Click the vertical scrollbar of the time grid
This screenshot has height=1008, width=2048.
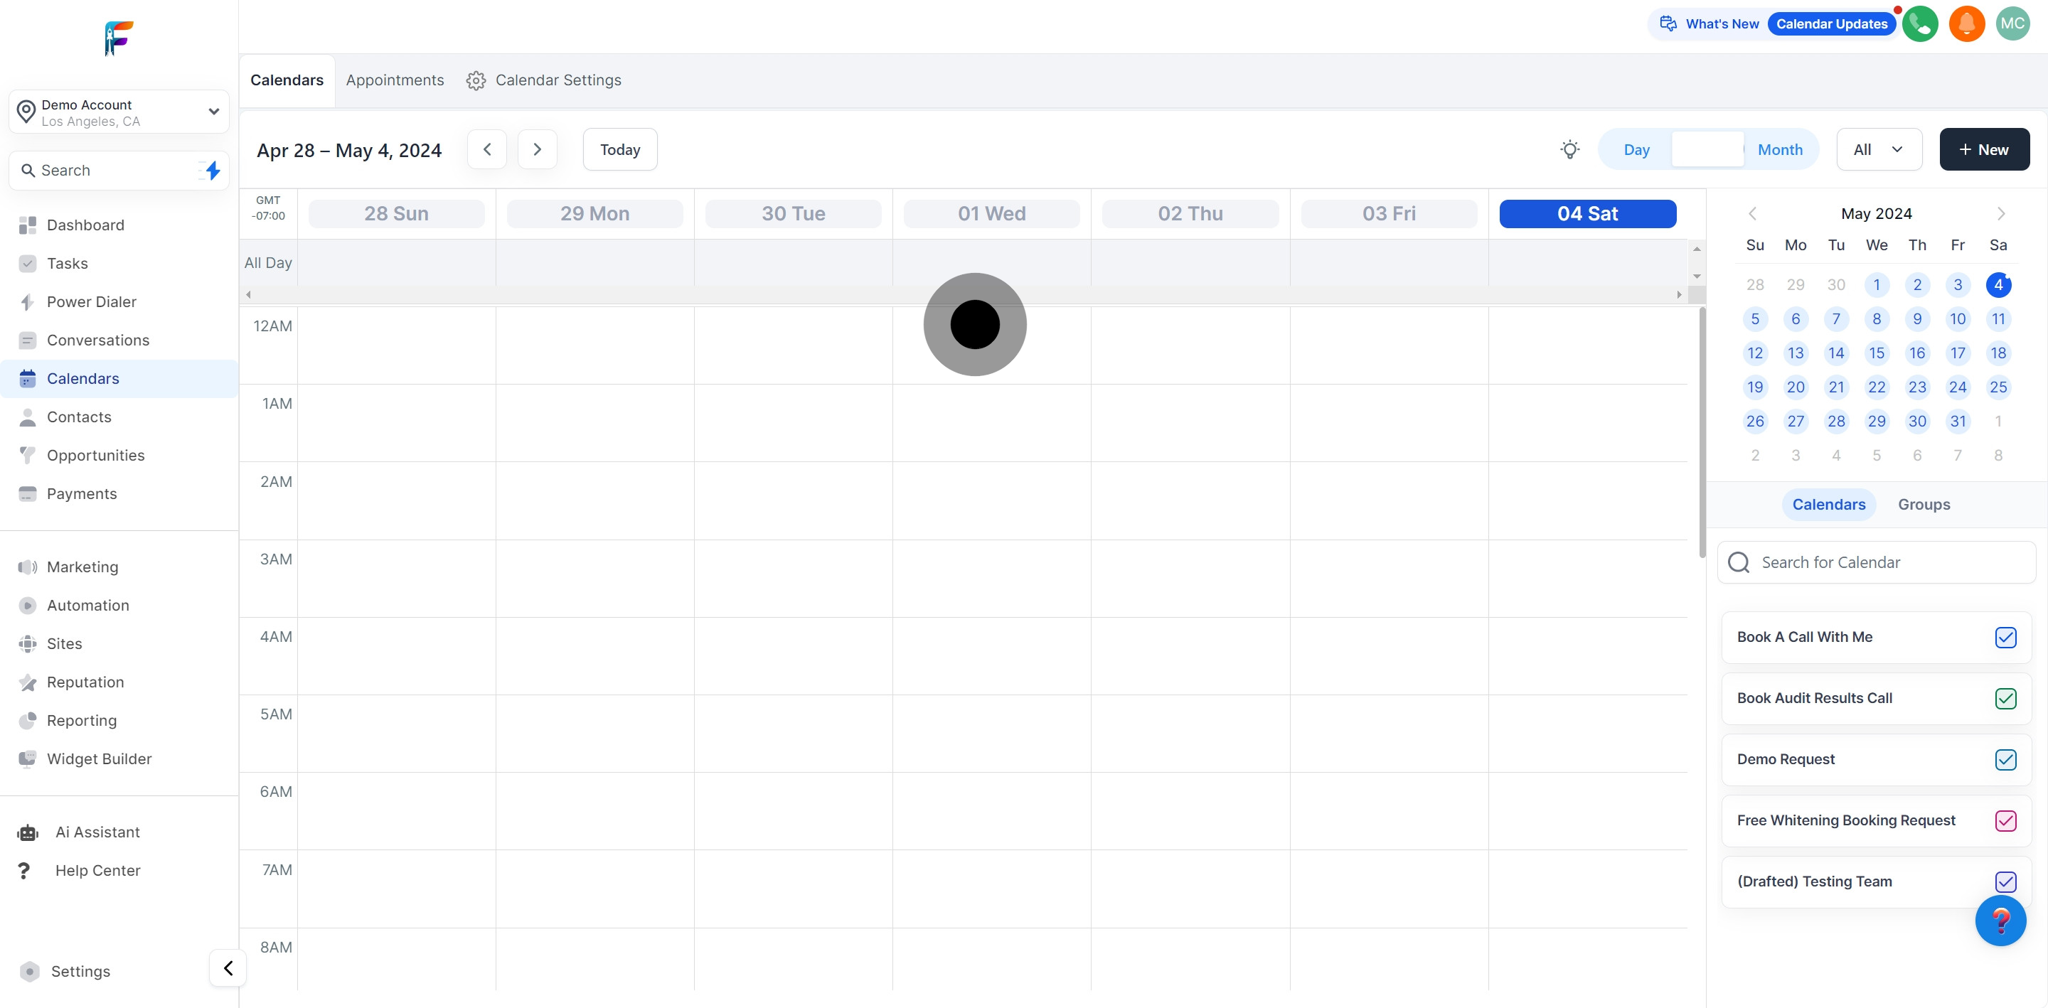click(1702, 433)
